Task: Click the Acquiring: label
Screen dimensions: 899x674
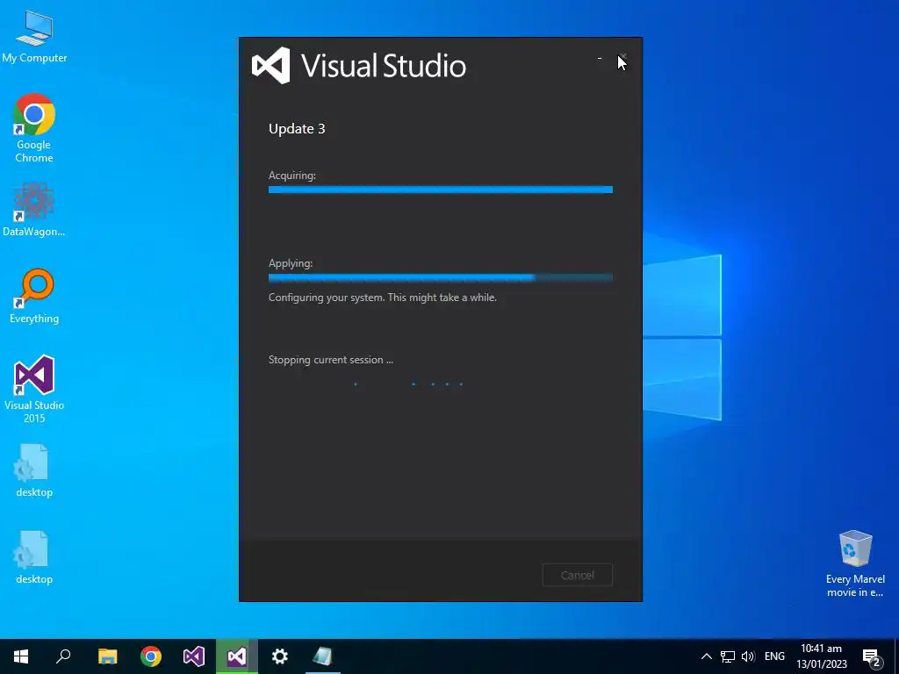Action: tap(291, 176)
